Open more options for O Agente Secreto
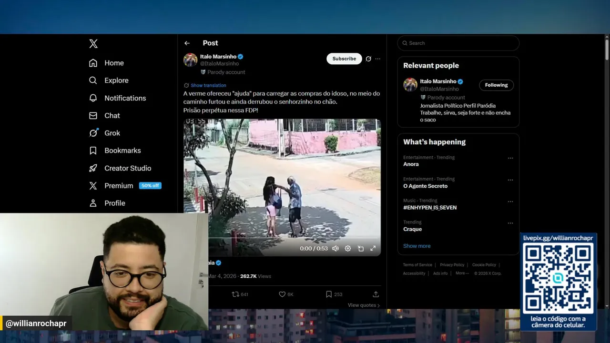 click(510, 180)
